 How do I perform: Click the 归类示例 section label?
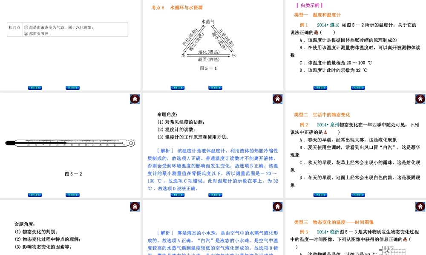(309, 6)
